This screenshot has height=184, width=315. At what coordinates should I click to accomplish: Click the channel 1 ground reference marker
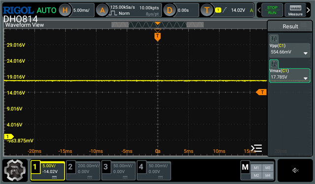point(8,137)
